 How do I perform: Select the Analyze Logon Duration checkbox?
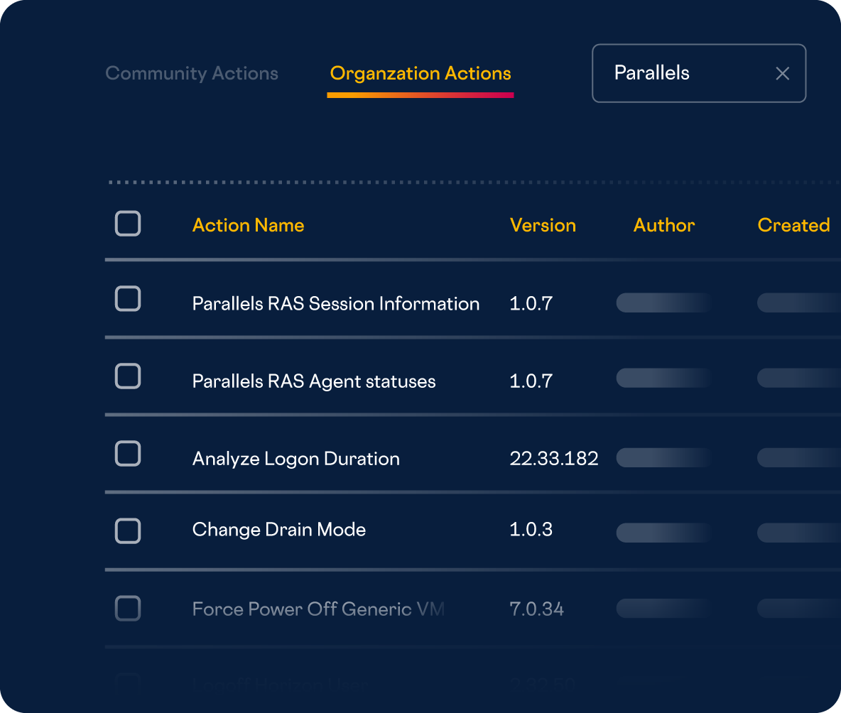(x=128, y=454)
